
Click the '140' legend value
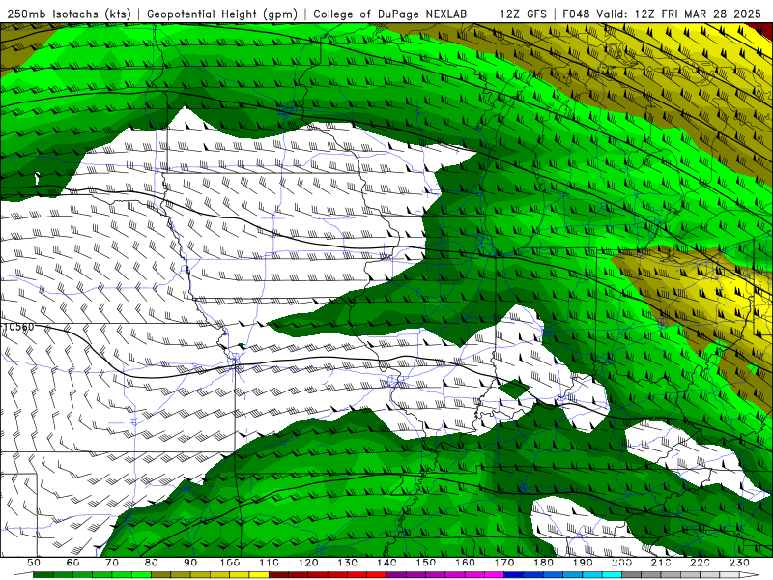386,563
